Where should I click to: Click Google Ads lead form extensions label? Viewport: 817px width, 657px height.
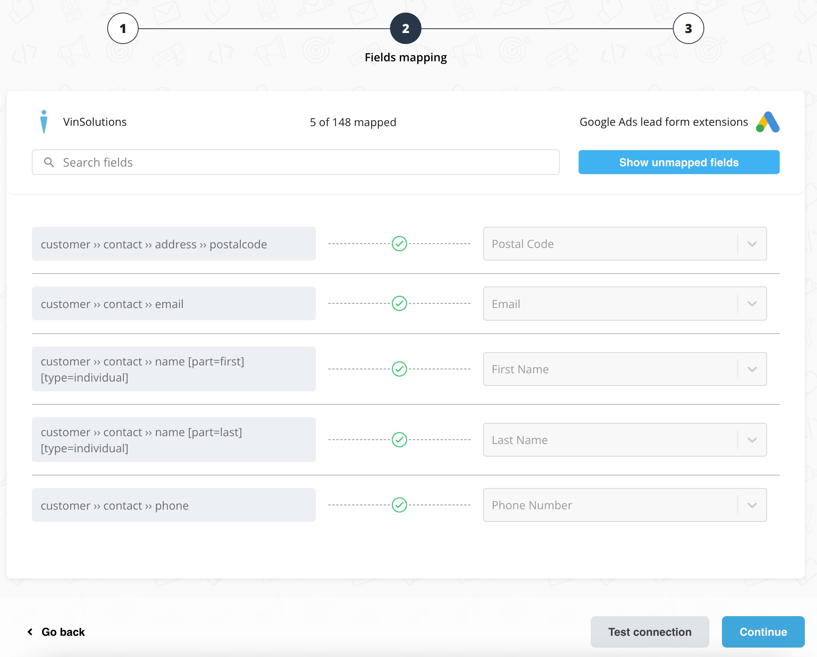pyautogui.click(x=664, y=122)
